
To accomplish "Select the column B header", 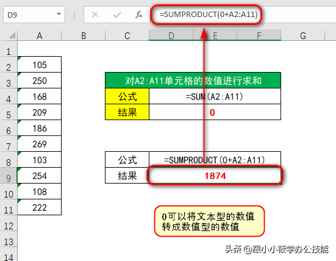I will click(x=84, y=35).
